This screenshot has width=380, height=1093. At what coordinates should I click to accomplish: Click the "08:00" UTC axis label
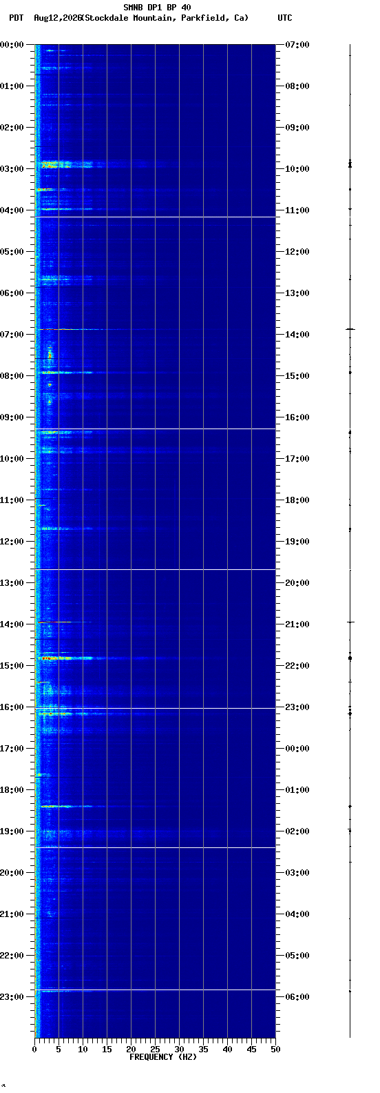click(x=297, y=86)
